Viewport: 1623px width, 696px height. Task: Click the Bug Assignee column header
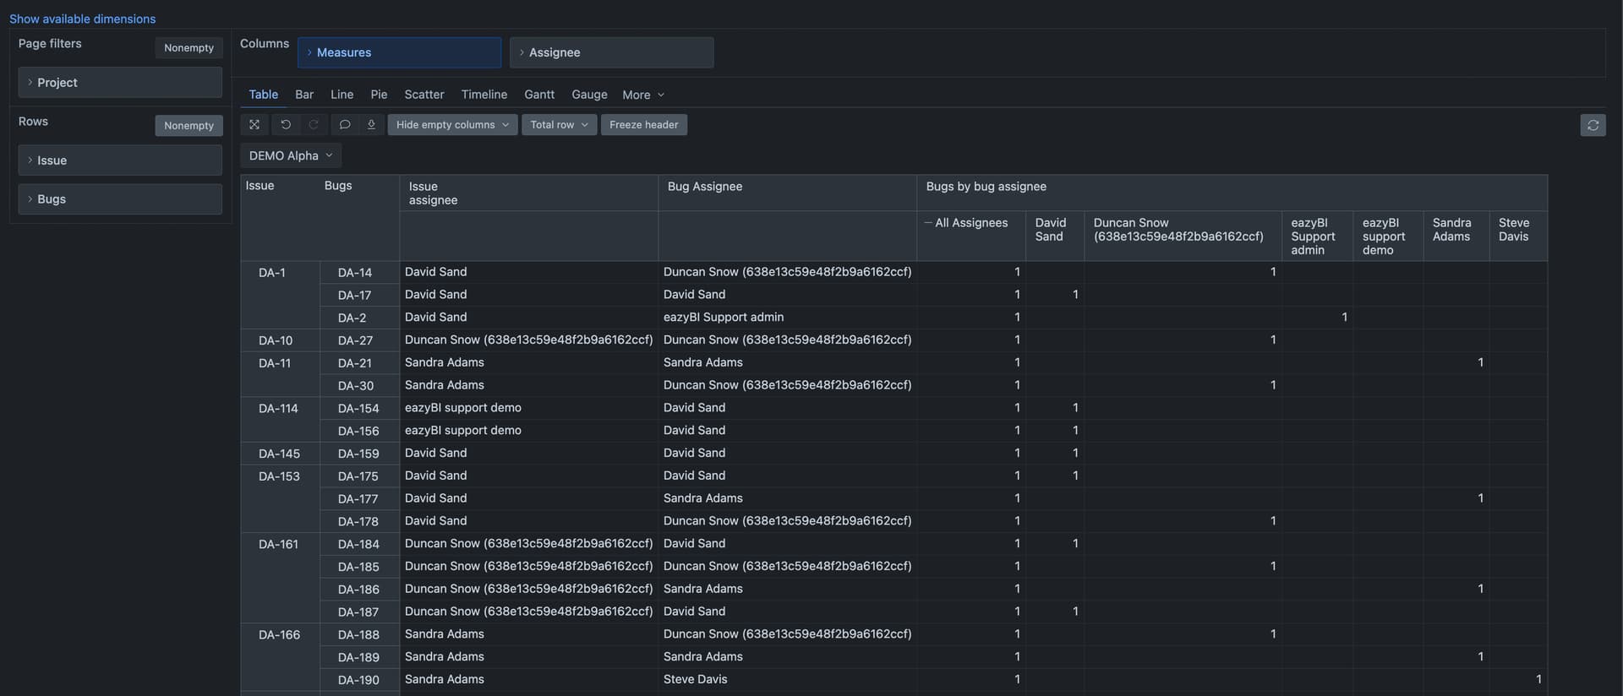tap(705, 187)
